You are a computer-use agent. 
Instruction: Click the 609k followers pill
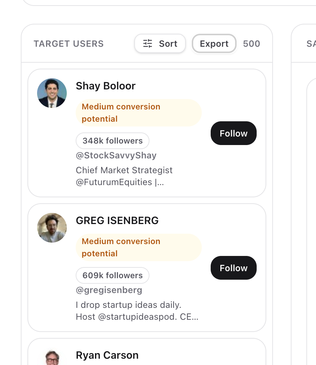click(112, 276)
